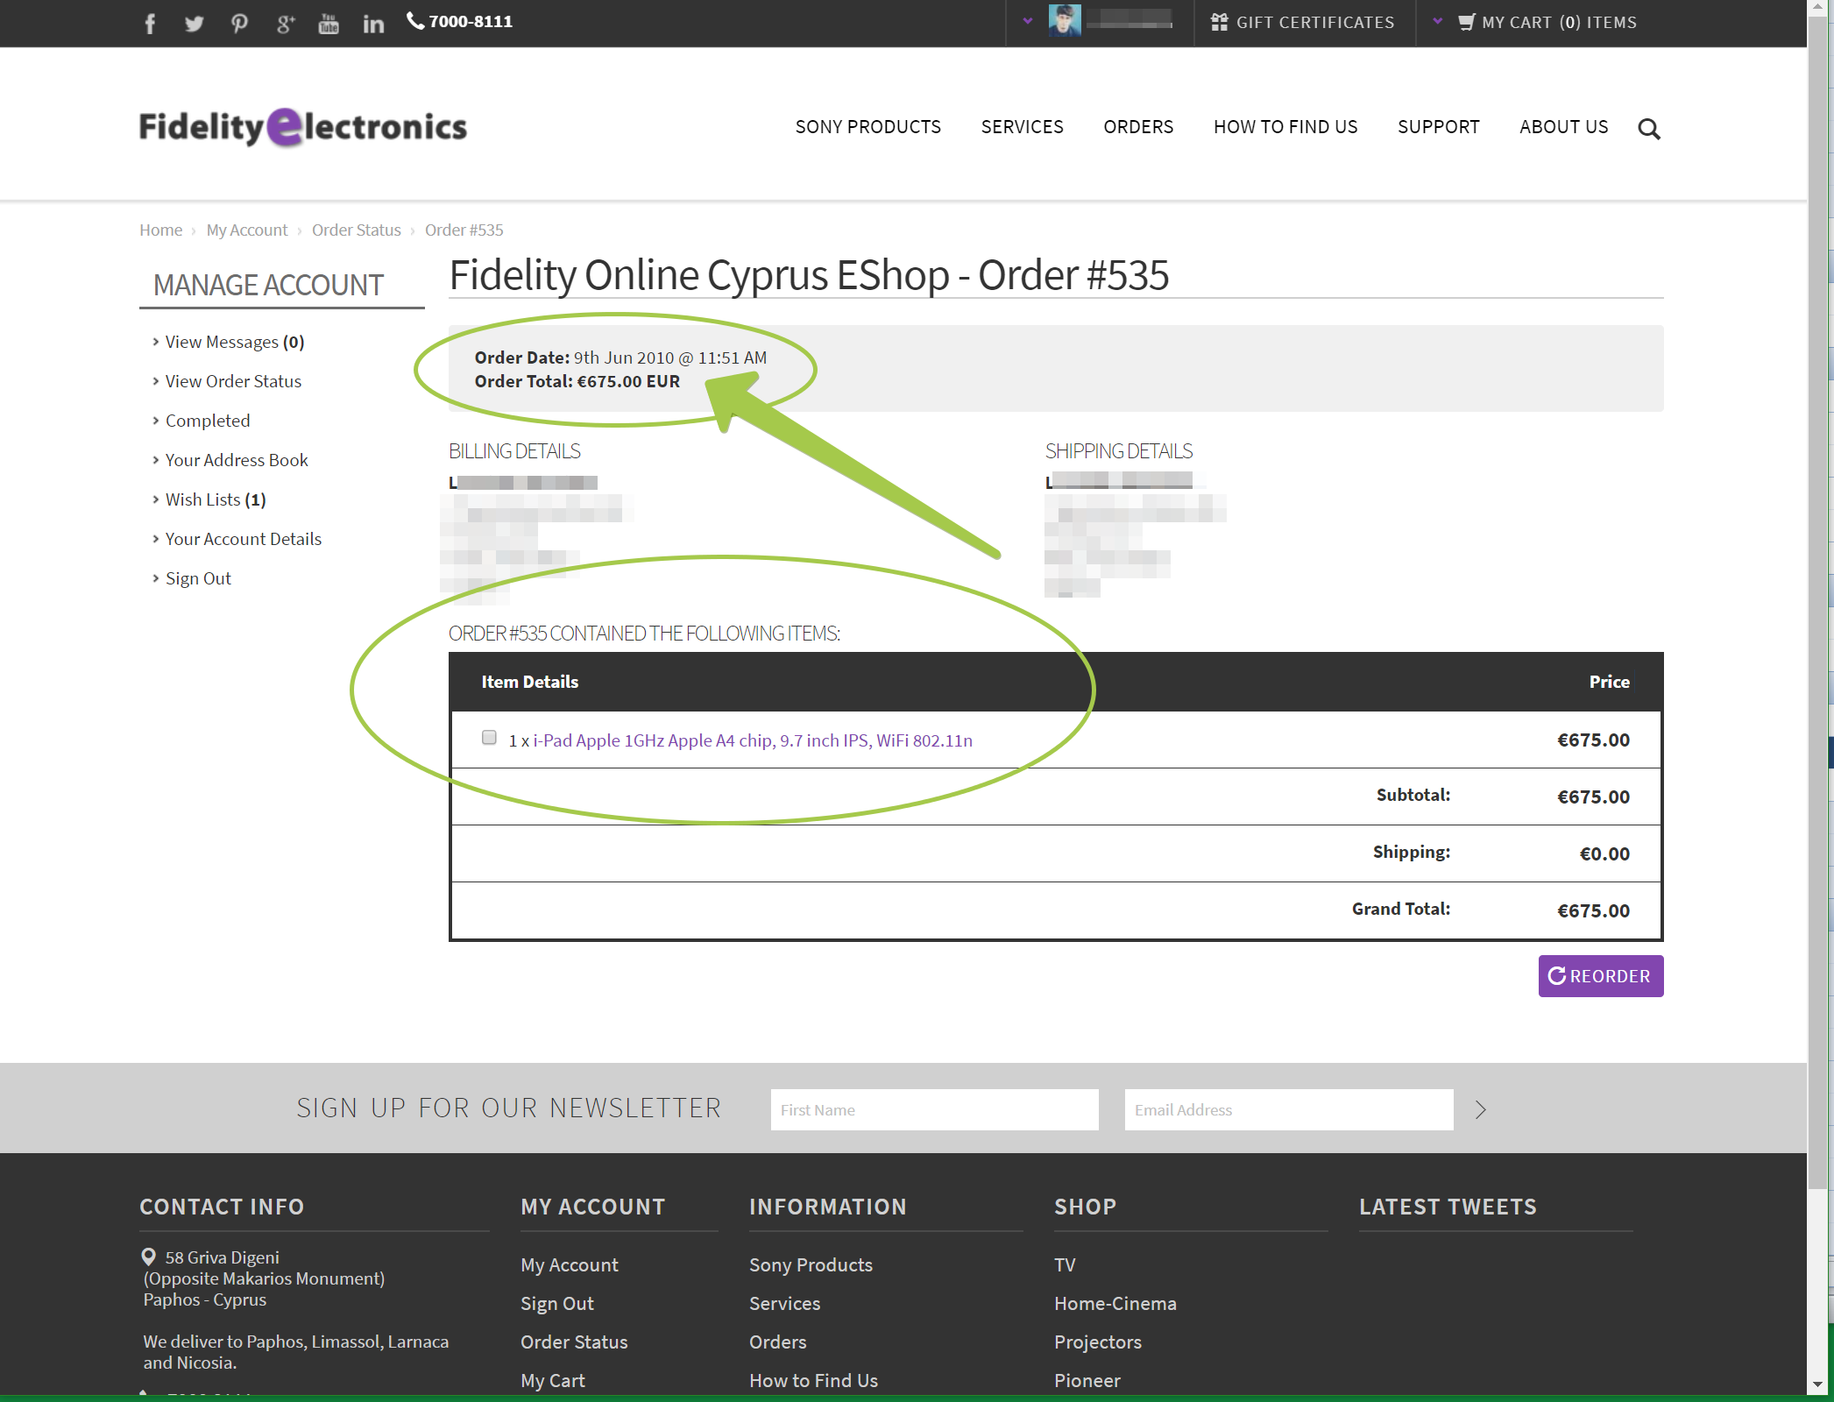Image resolution: width=1834 pixels, height=1402 pixels.
Task: Submit newsletter signup arrow
Action: click(x=1481, y=1110)
